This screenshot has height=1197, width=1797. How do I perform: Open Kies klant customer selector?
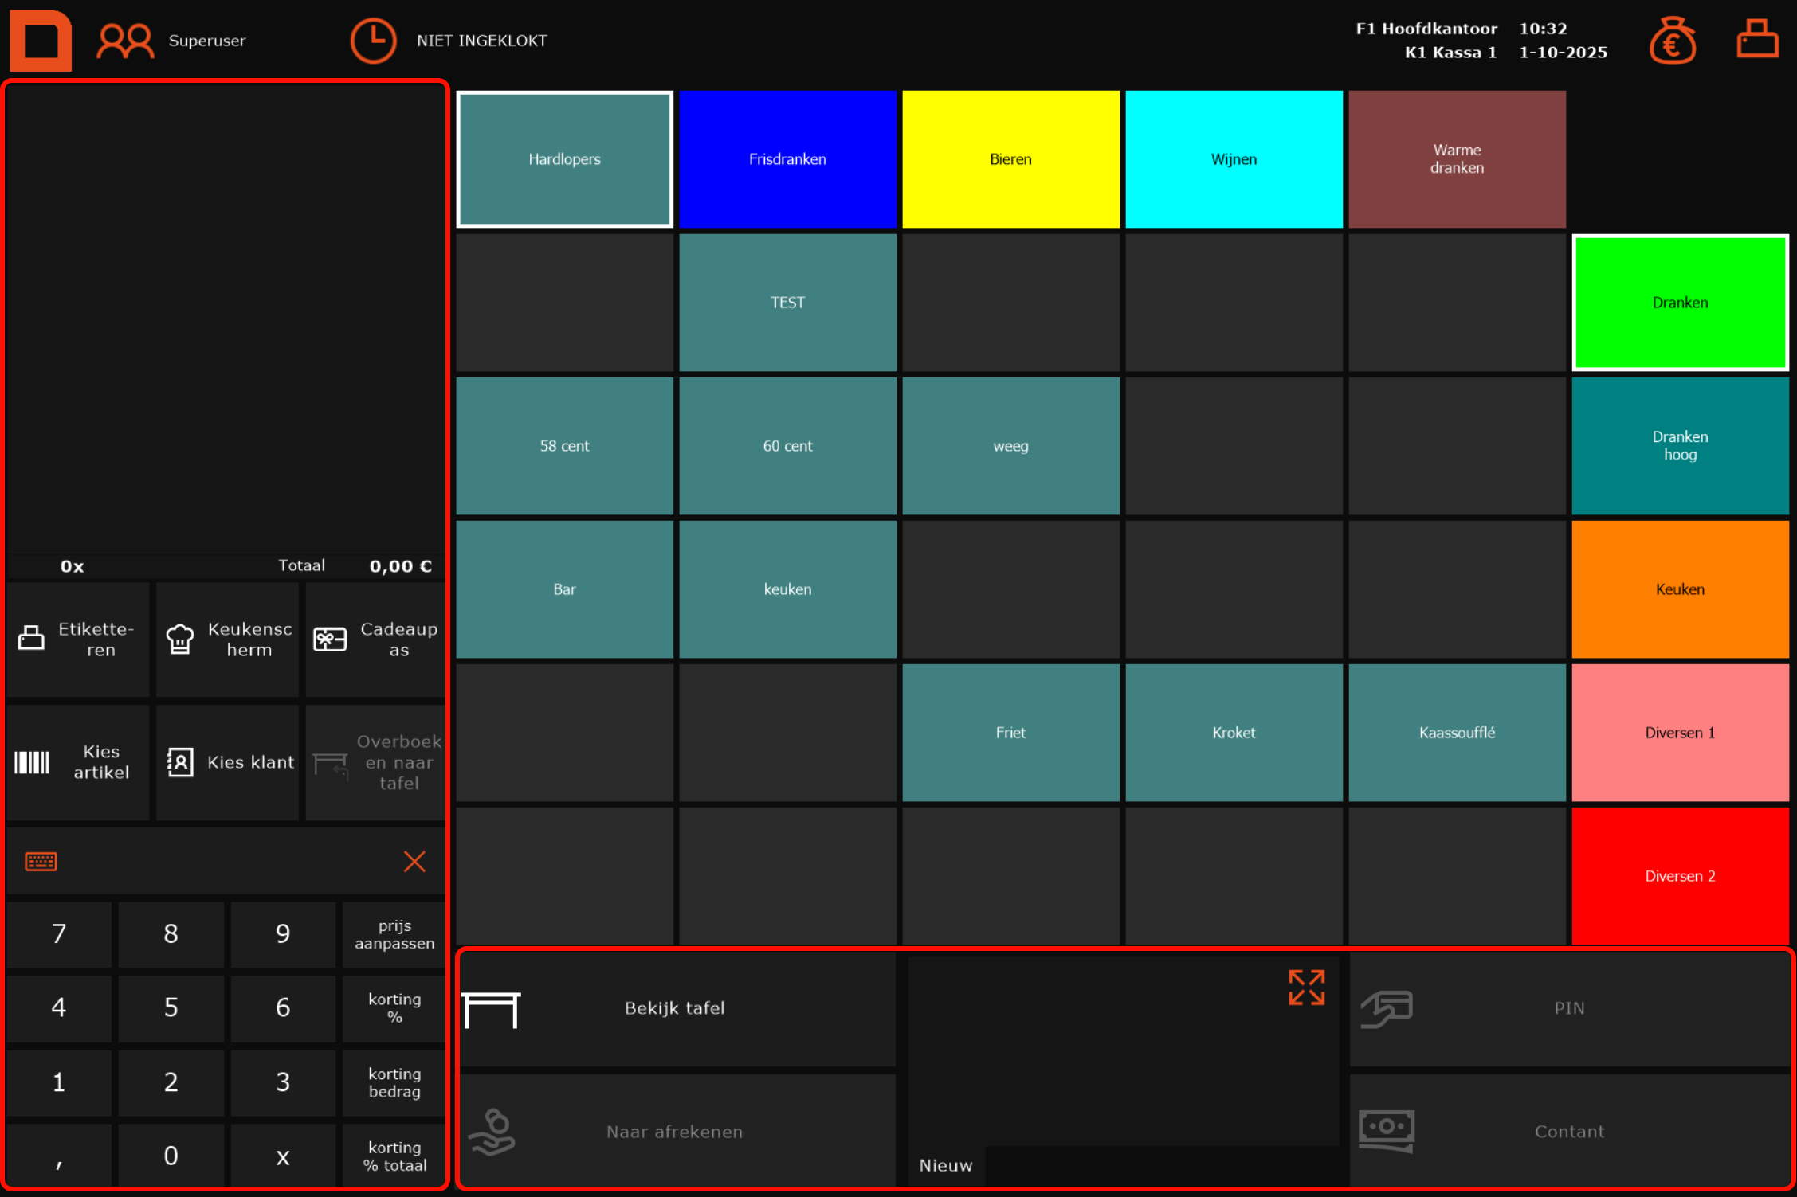click(x=228, y=762)
